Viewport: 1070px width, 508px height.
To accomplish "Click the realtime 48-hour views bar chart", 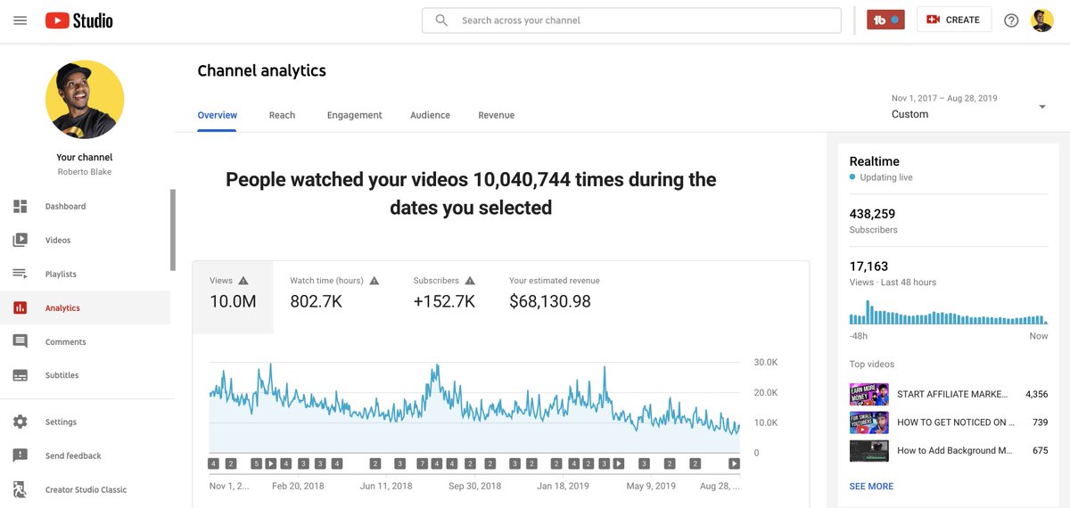I will pyautogui.click(x=949, y=313).
